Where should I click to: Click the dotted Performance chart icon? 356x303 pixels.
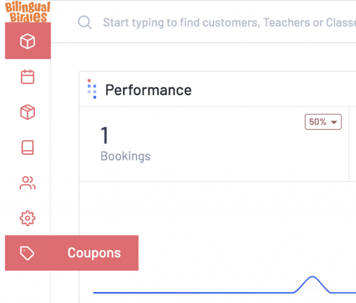(x=92, y=89)
